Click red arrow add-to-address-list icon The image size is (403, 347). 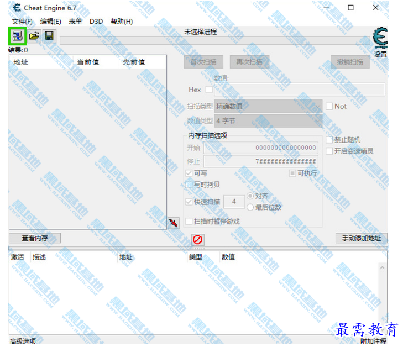coord(174,223)
